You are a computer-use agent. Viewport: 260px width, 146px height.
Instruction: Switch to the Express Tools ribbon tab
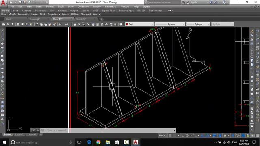108,11
